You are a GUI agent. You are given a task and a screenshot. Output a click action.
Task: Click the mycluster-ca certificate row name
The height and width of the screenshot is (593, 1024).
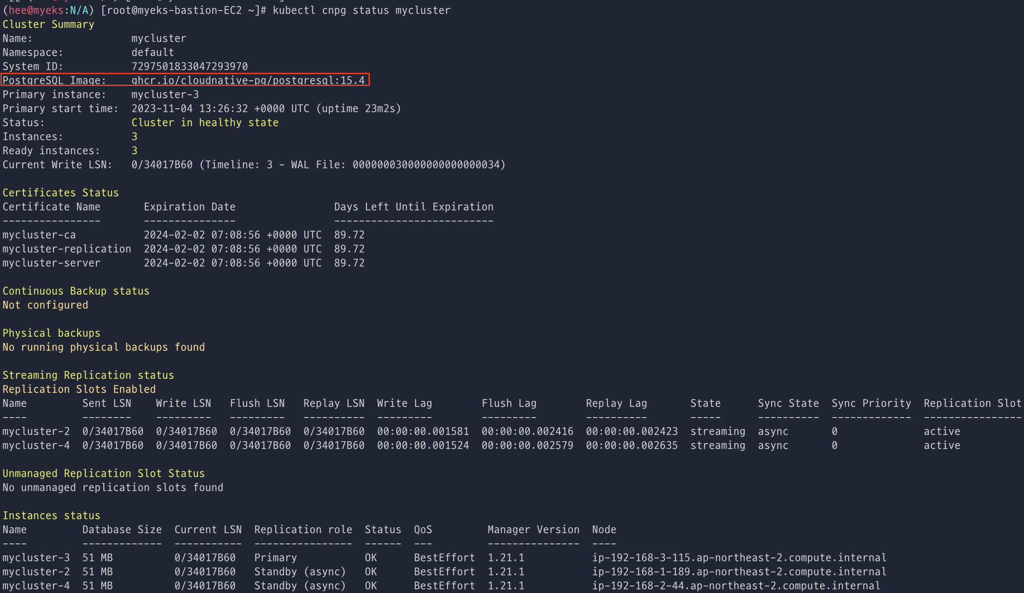[x=39, y=235]
